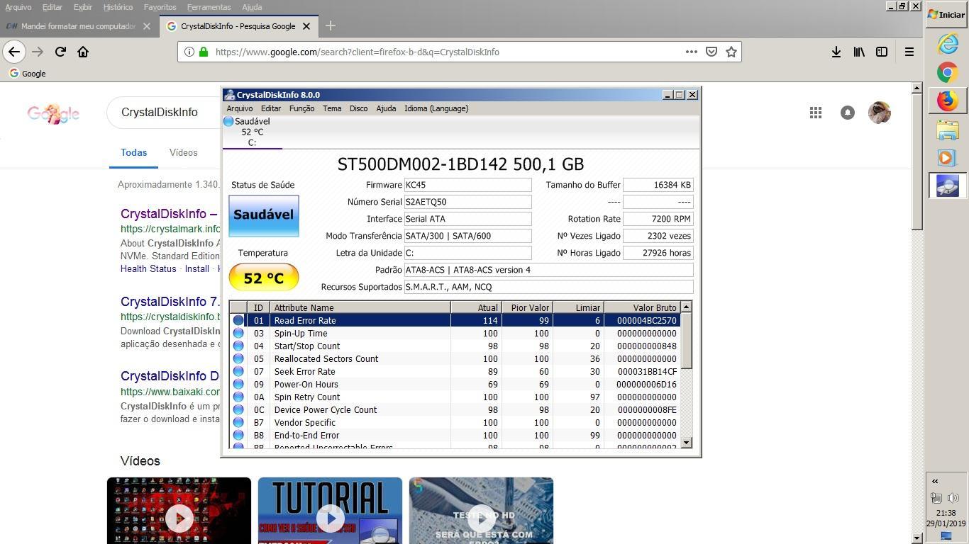Select Todas search results tab
The height and width of the screenshot is (544, 969).
coord(133,152)
